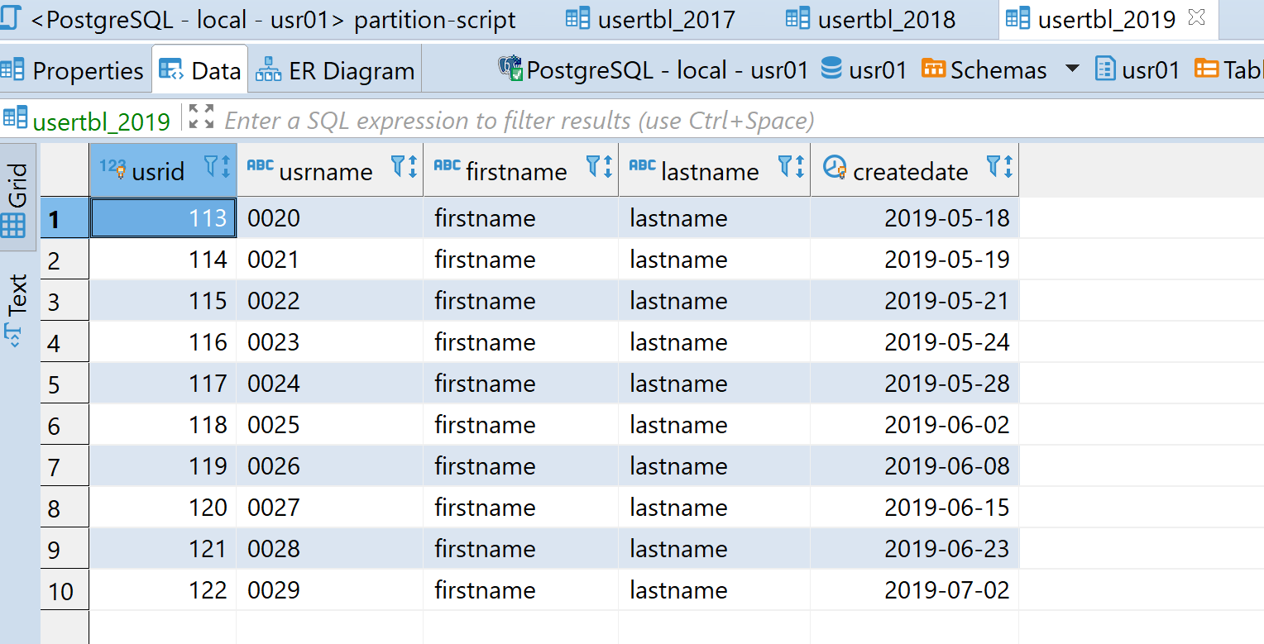Screen dimensions: 1264x644
Task: Click the SQL script icon on partition-script tab
Action: point(10,18)
